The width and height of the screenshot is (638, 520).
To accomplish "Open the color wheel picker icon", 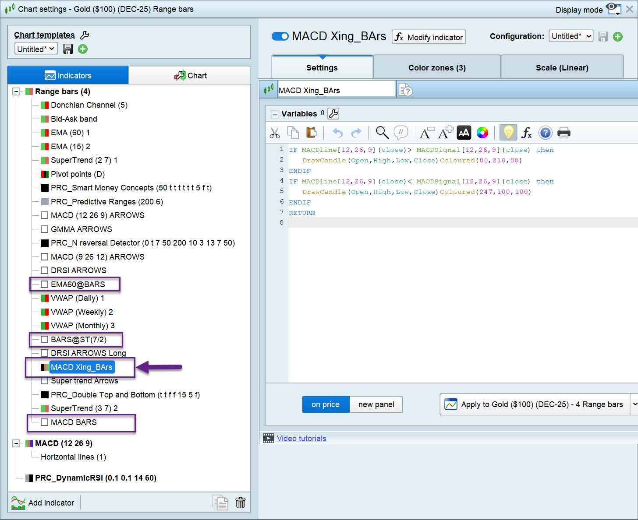I will click(x=482, y=133).
